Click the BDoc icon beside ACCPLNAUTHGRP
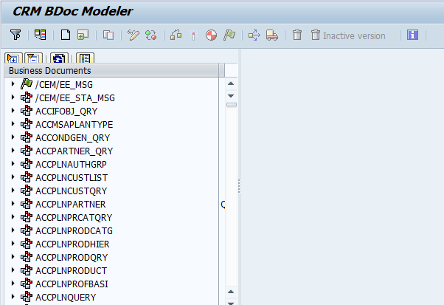444x305 pixels. pyautogui.click(x=27, y=164)
